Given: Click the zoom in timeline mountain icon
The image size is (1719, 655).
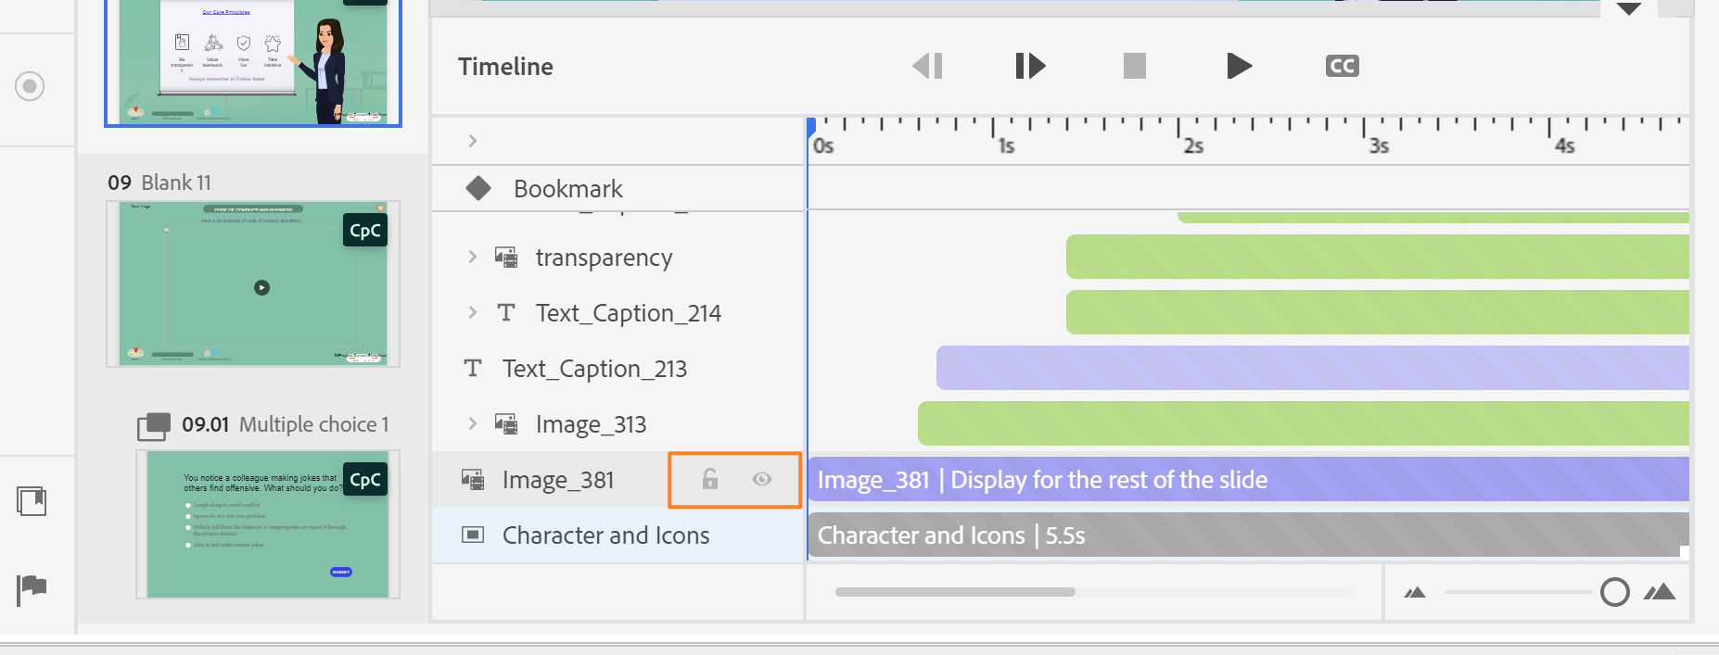Looking at the screenshot, I should pos(1660,592).
